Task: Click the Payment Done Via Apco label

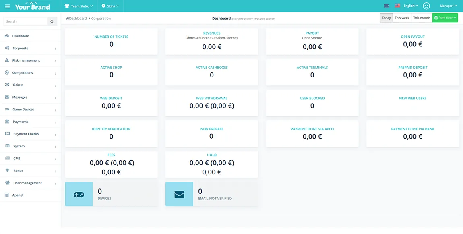Action: [x=312, y=129]
